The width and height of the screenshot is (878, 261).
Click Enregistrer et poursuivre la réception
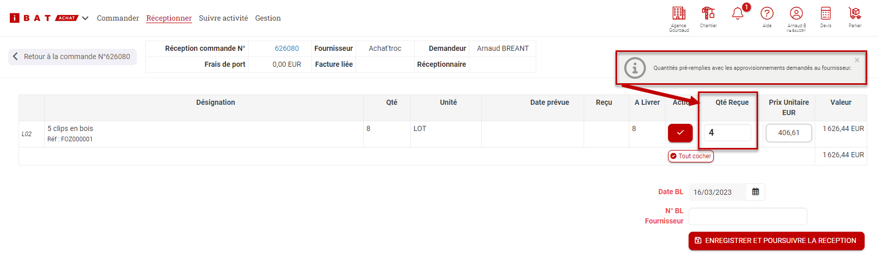coord(776,240)
